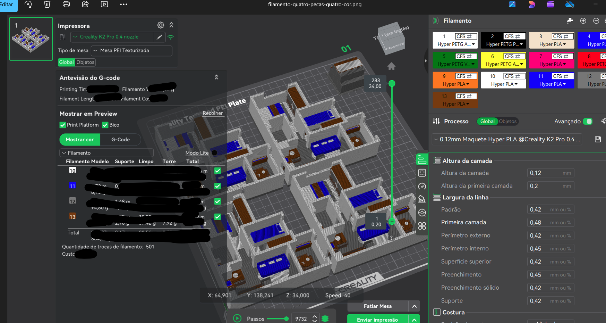The height and width of the screenshot is (323, 606).
Task: Click the remove filament minus icon
Action: pos(596,21)
